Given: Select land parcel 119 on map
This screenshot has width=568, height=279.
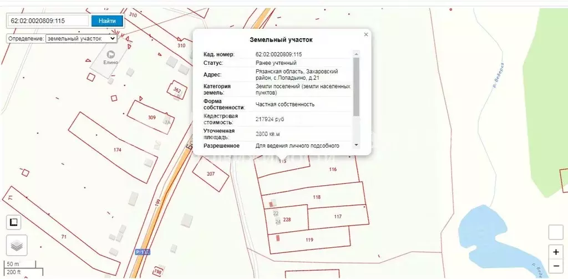Looking at the screenshot, I should coord(309,240).
